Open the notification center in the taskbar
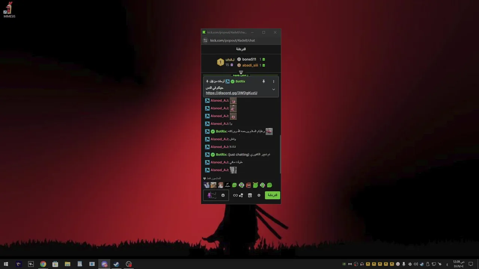 (x=471, y=264)
